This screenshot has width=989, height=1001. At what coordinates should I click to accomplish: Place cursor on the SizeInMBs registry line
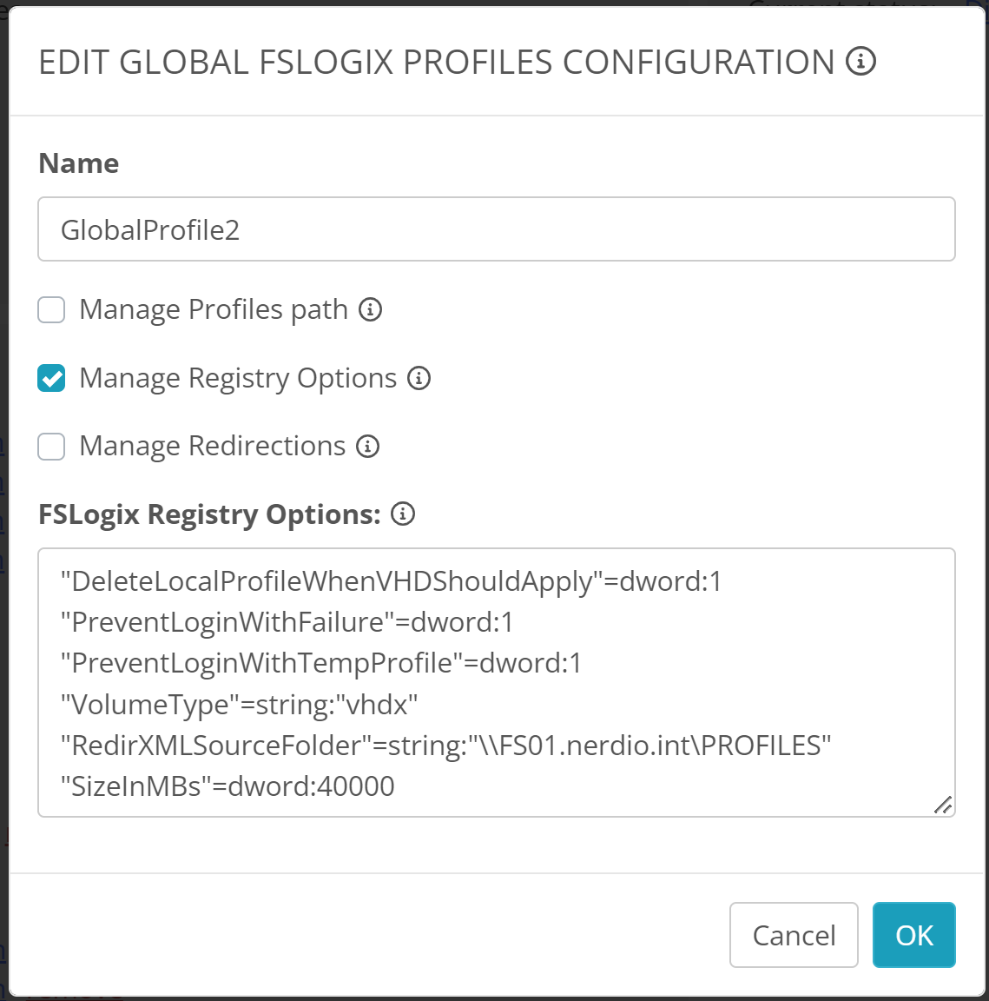227,786
